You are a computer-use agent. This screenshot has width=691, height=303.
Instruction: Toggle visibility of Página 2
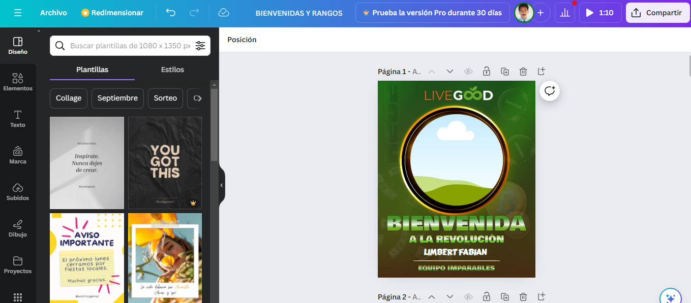click(468, 297)
